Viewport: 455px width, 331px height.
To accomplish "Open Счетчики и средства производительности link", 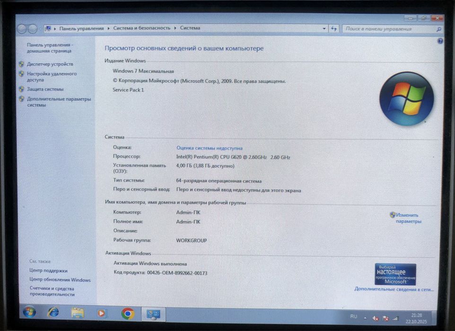I will pyautogui.click(x=52, y=291).
